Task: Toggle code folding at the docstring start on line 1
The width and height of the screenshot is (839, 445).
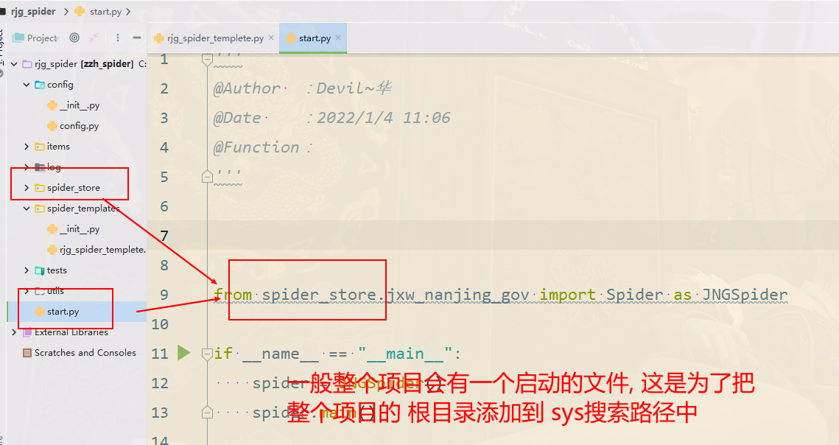Action: point(208,59)
